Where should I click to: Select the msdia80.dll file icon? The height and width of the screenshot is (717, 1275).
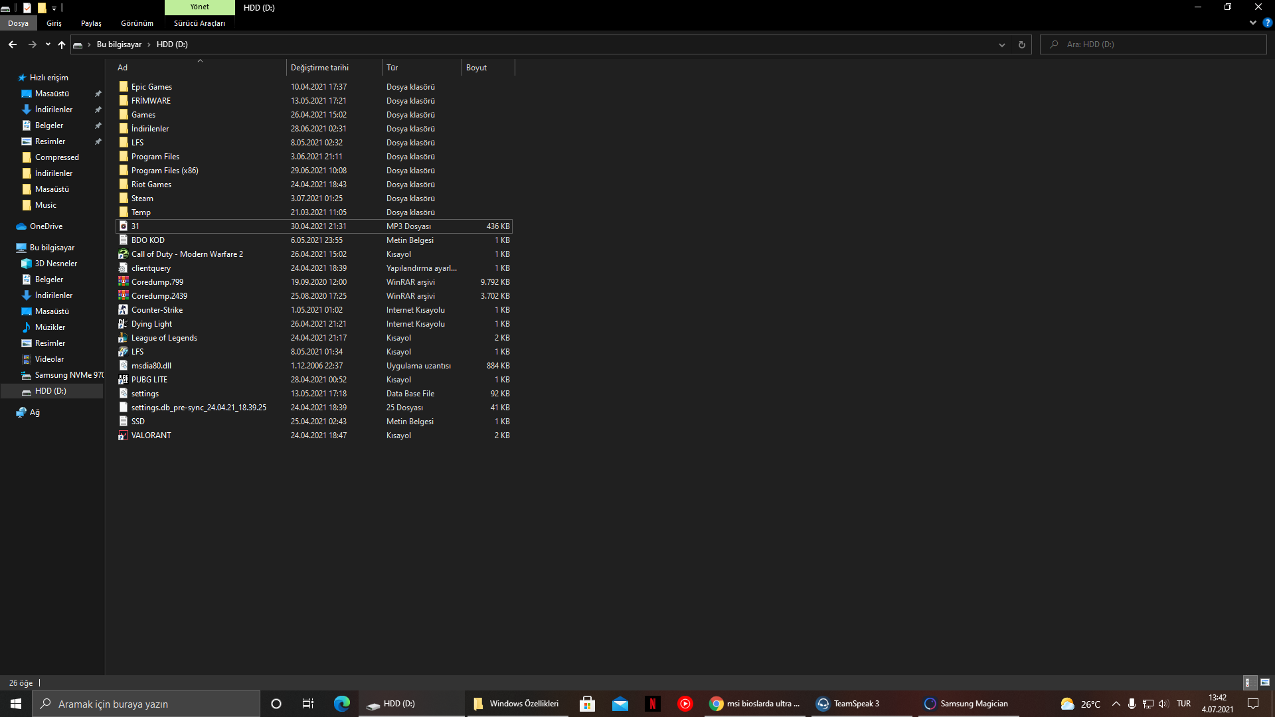coord(124,366)
